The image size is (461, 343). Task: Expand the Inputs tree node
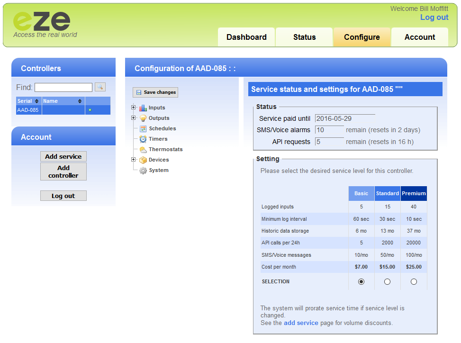tap(134, 108)
